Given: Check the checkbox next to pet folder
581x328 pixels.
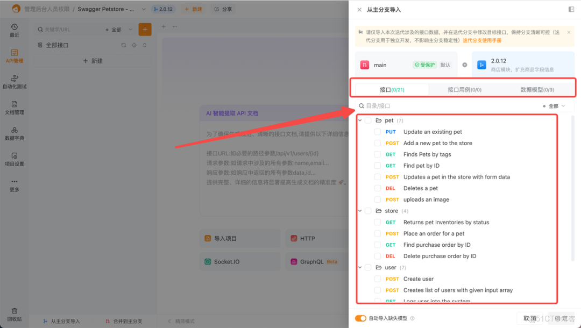Looking at the screenshot, I should click(368, 120).
